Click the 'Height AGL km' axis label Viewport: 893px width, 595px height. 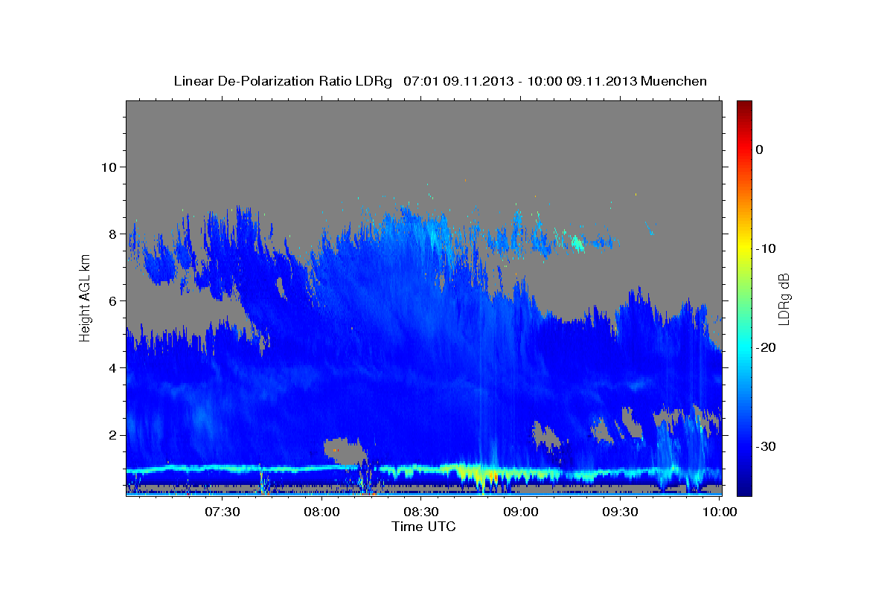pos(85,297)
